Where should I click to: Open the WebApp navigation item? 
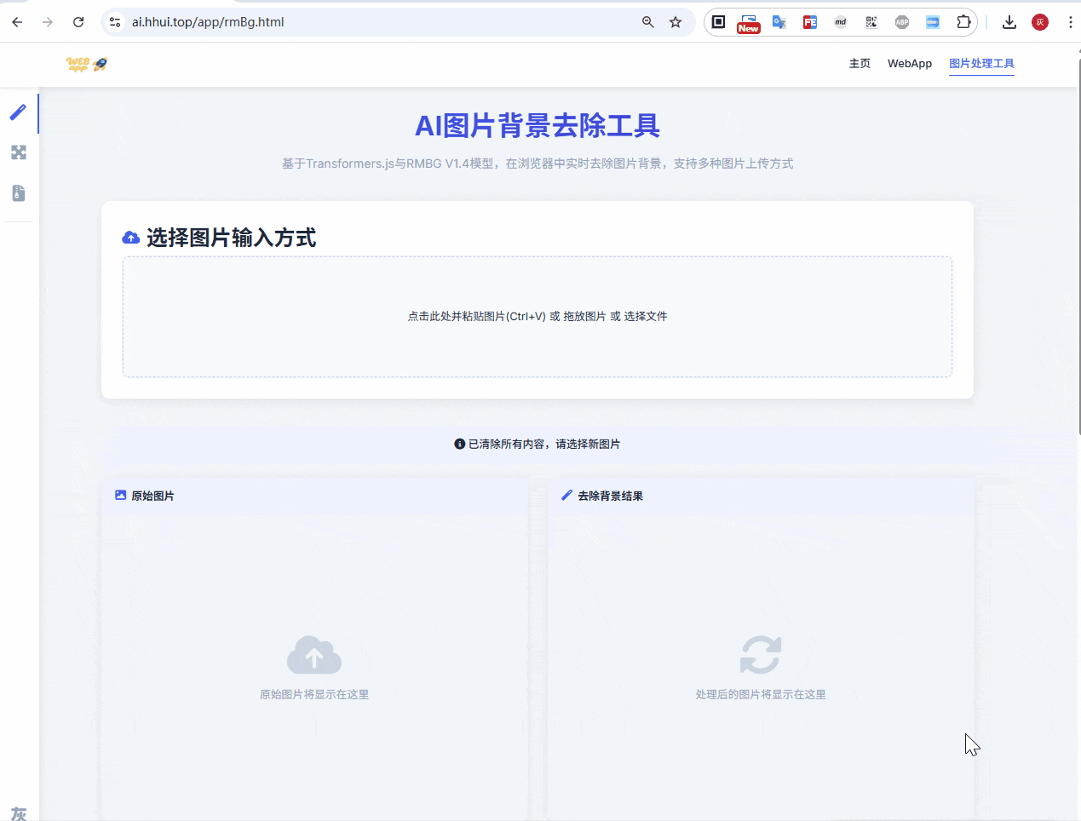click(909, 64)
